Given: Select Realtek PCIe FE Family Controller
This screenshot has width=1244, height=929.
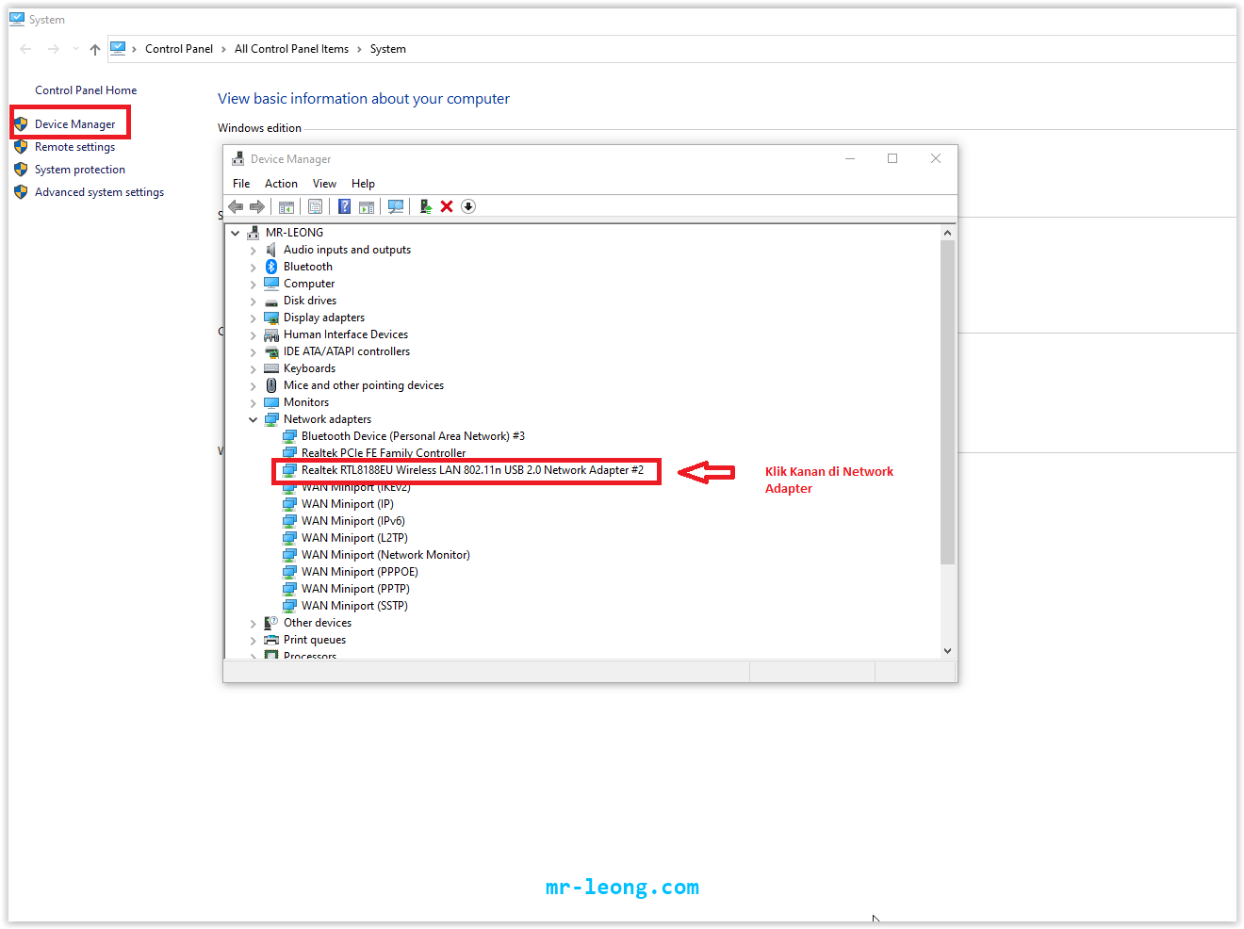Looking at the screenshot, I should coord(384,453).
